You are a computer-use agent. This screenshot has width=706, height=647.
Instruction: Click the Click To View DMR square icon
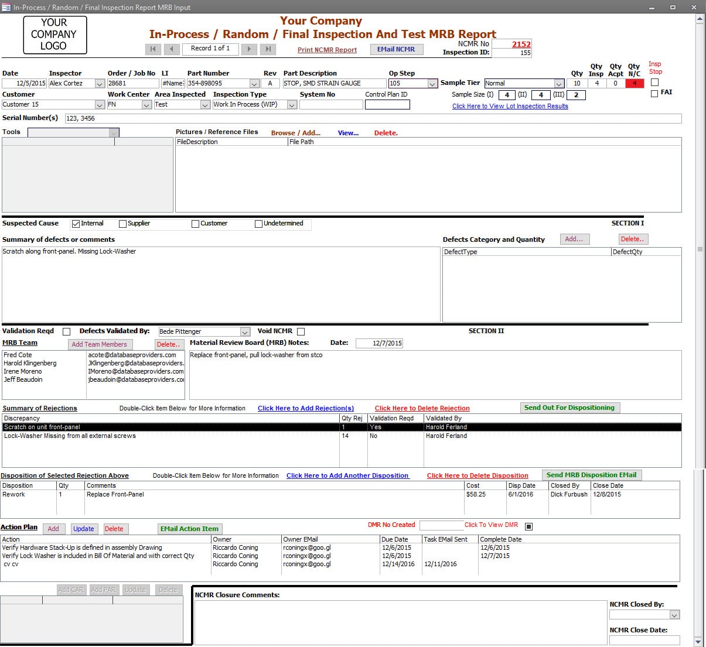point(529,526)
